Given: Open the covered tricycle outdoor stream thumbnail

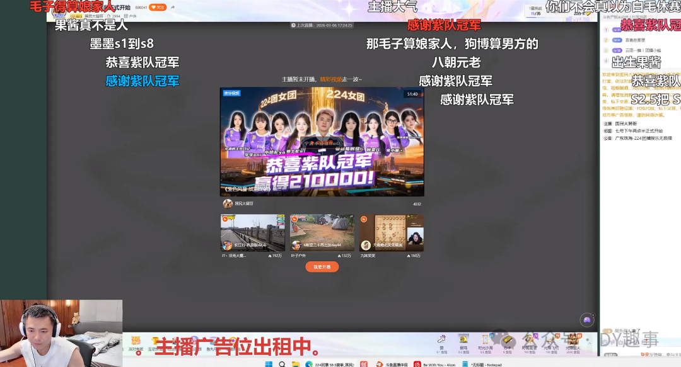Looking at the screenshot, I should (322, 233).
